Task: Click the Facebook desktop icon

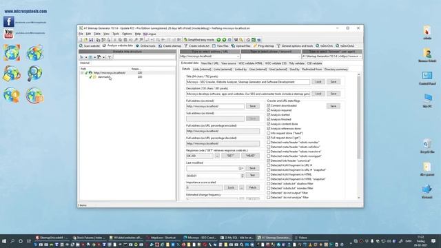Action: click(x=9, y=22)
